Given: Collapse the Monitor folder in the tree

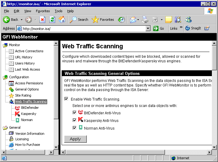Looking at the screenshot, I should 5,45.
